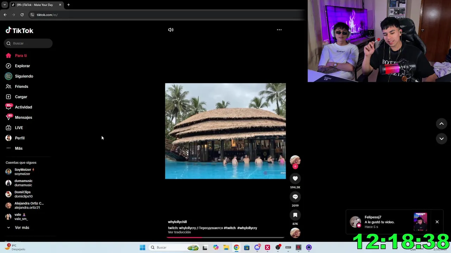Open Task View on the taskbar

(x=205, y=247)
